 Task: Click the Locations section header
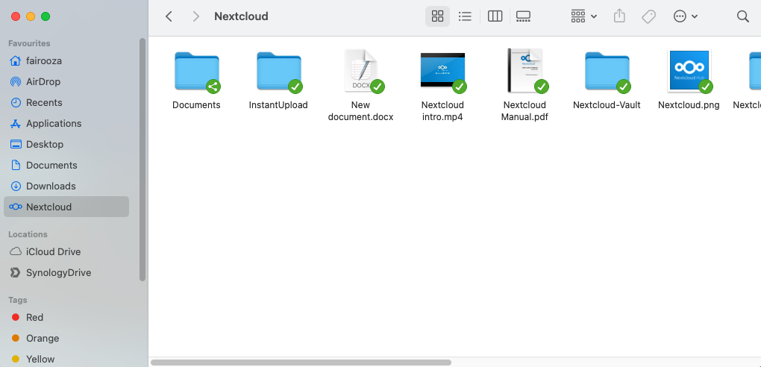click(x=28, y=234)
